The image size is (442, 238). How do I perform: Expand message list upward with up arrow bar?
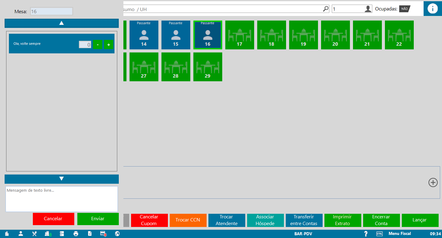point(61,23)
